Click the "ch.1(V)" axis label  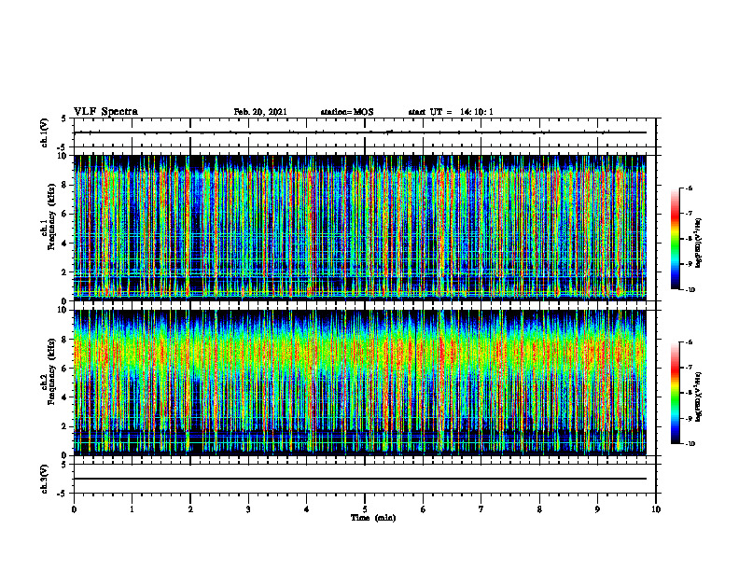tap(45, 132)
